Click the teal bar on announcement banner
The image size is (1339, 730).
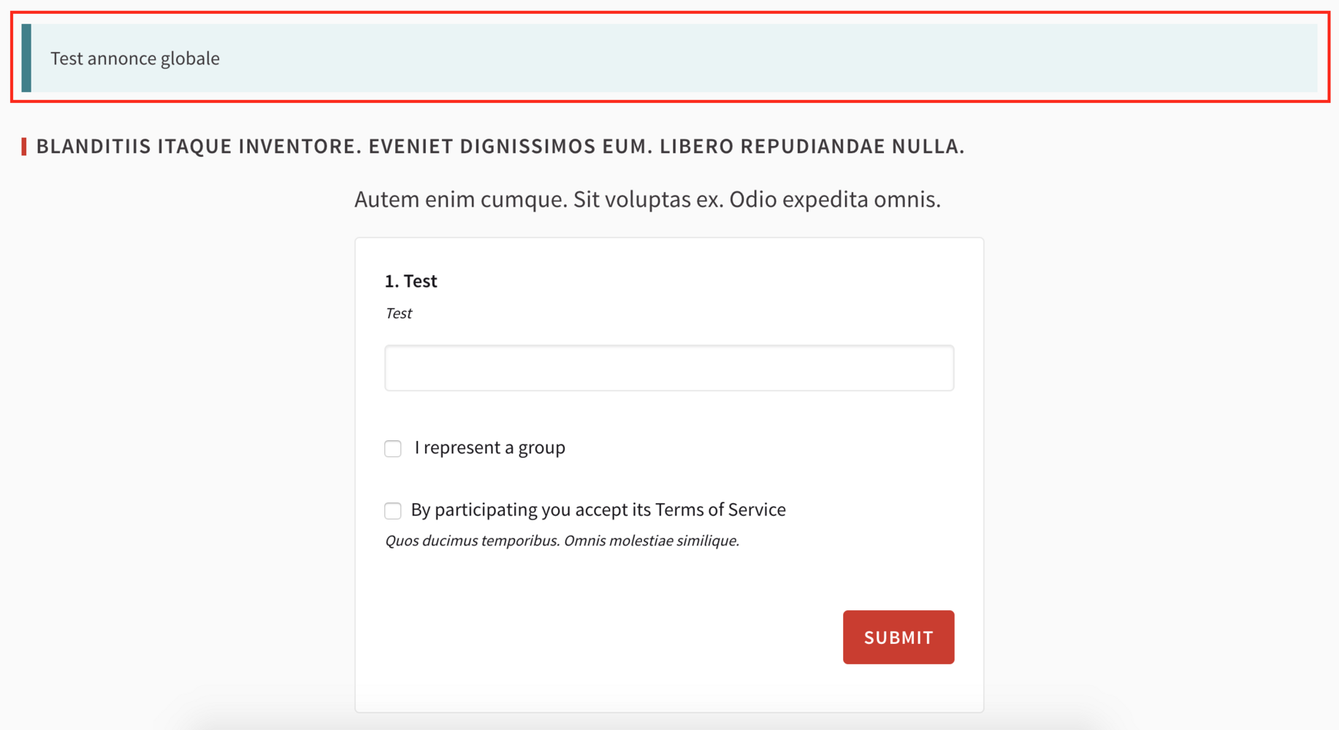27,58
